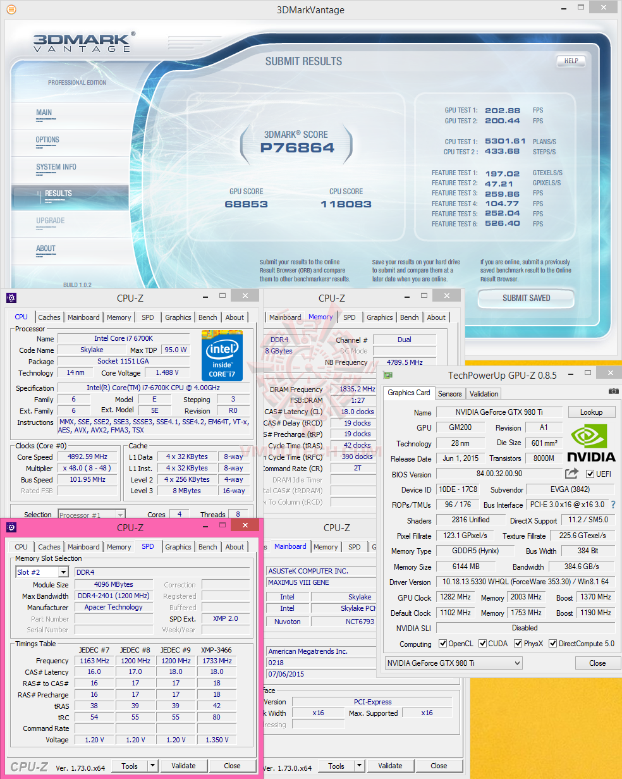The height and width of the screenshot is (779, 622).
Task: Click Validate in the Mainboard CPU-Z window
Action: pos(390,766)
